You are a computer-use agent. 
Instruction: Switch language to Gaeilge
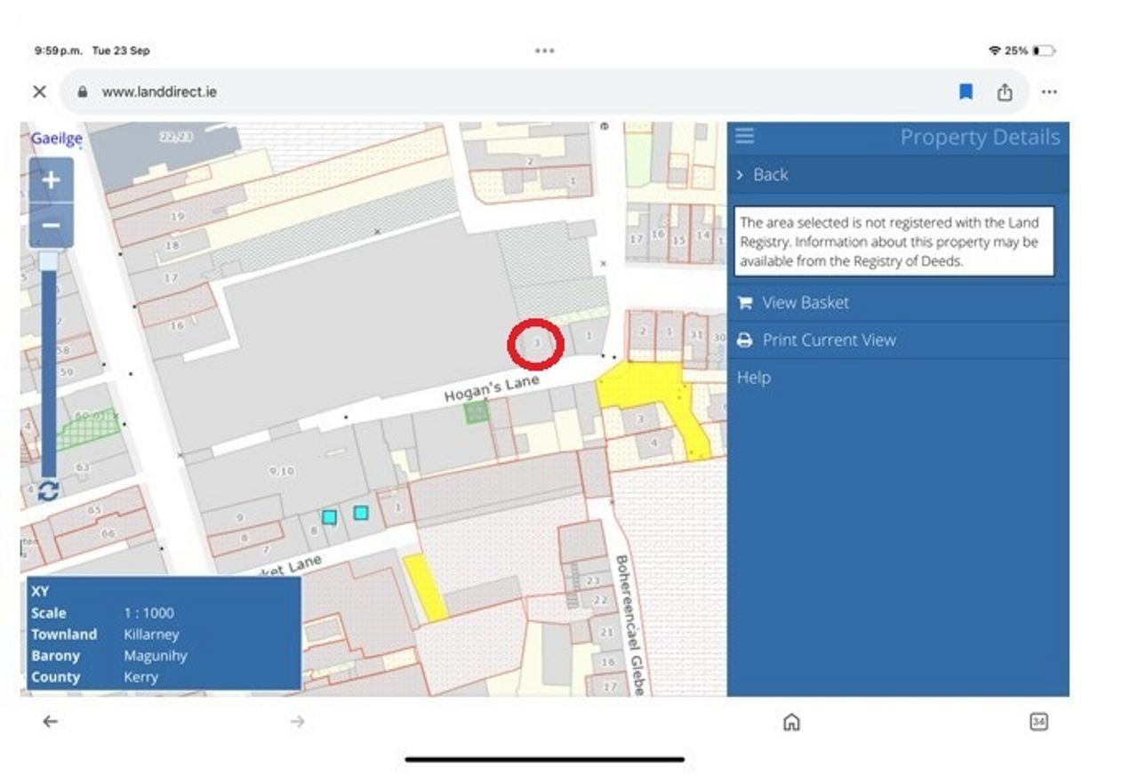57,139
